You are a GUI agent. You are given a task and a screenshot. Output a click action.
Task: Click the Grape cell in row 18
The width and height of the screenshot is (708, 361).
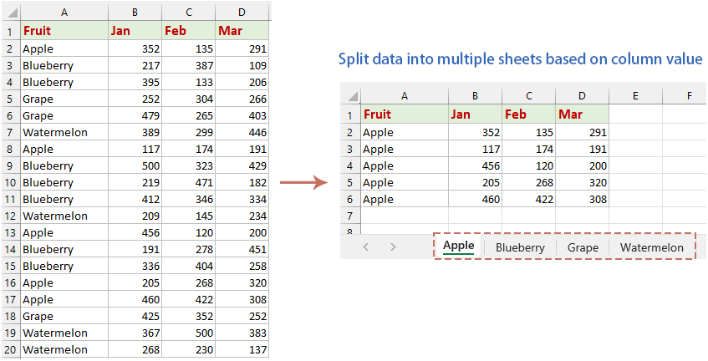click(x=64, y=316)
